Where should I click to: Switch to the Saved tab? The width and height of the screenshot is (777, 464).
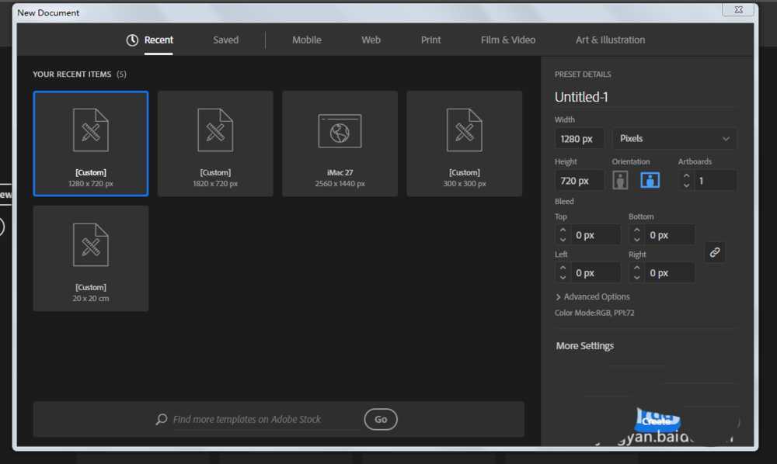[226, 40]
